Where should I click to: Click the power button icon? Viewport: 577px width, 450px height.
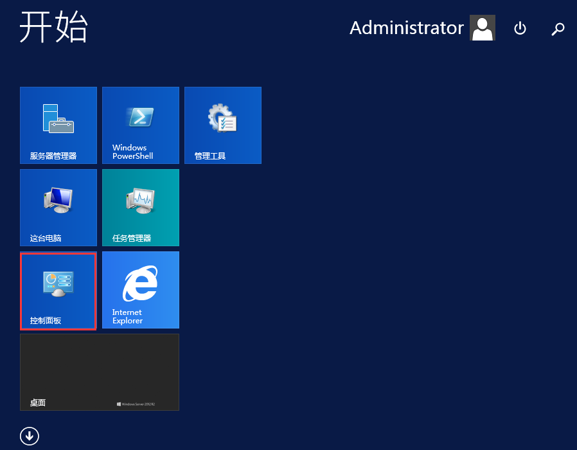click(520, 28)
